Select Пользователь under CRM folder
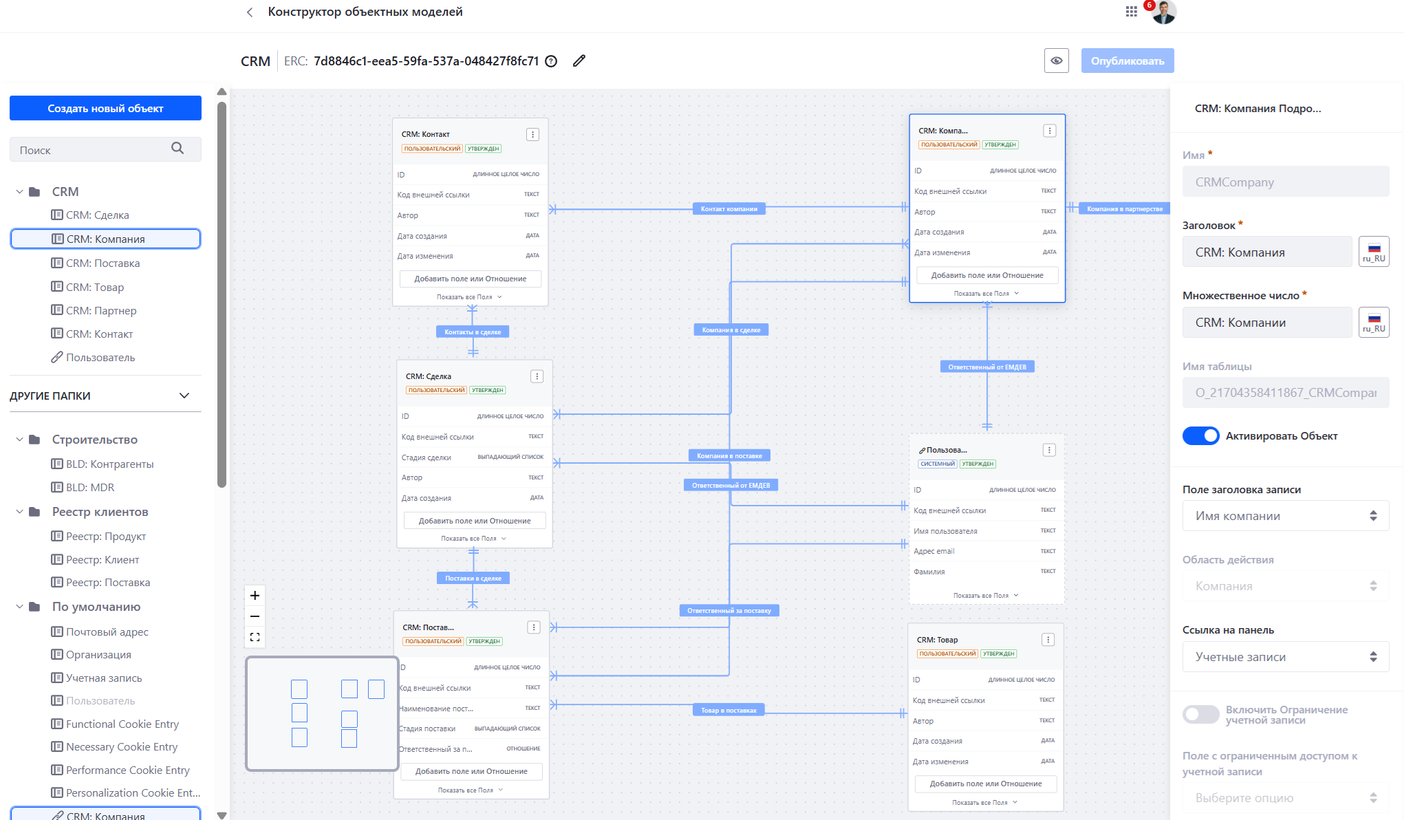The width and height of the screenshot is (1404, 820). [x=100, y=358]
